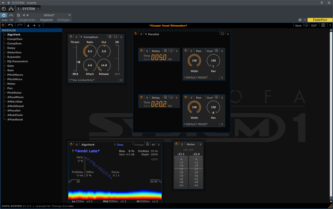Open dropdown arrow next to gear icon
This screenshot has width=333, height=209.
pyautogui.click(x=305, y=20)
